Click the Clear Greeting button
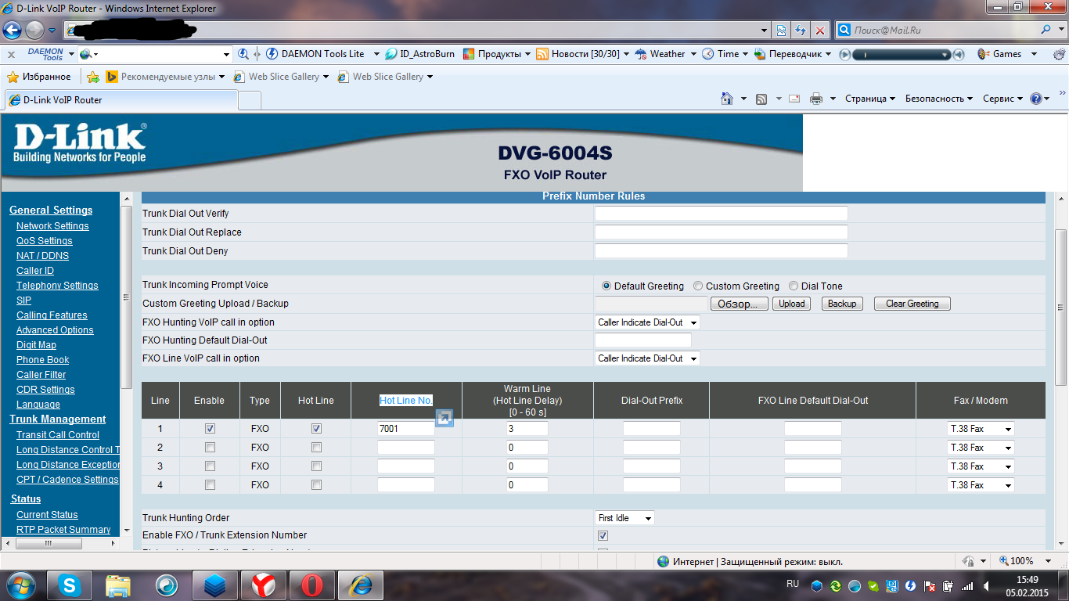This screenshot has height=601, width=1069. tap(912, 304)
